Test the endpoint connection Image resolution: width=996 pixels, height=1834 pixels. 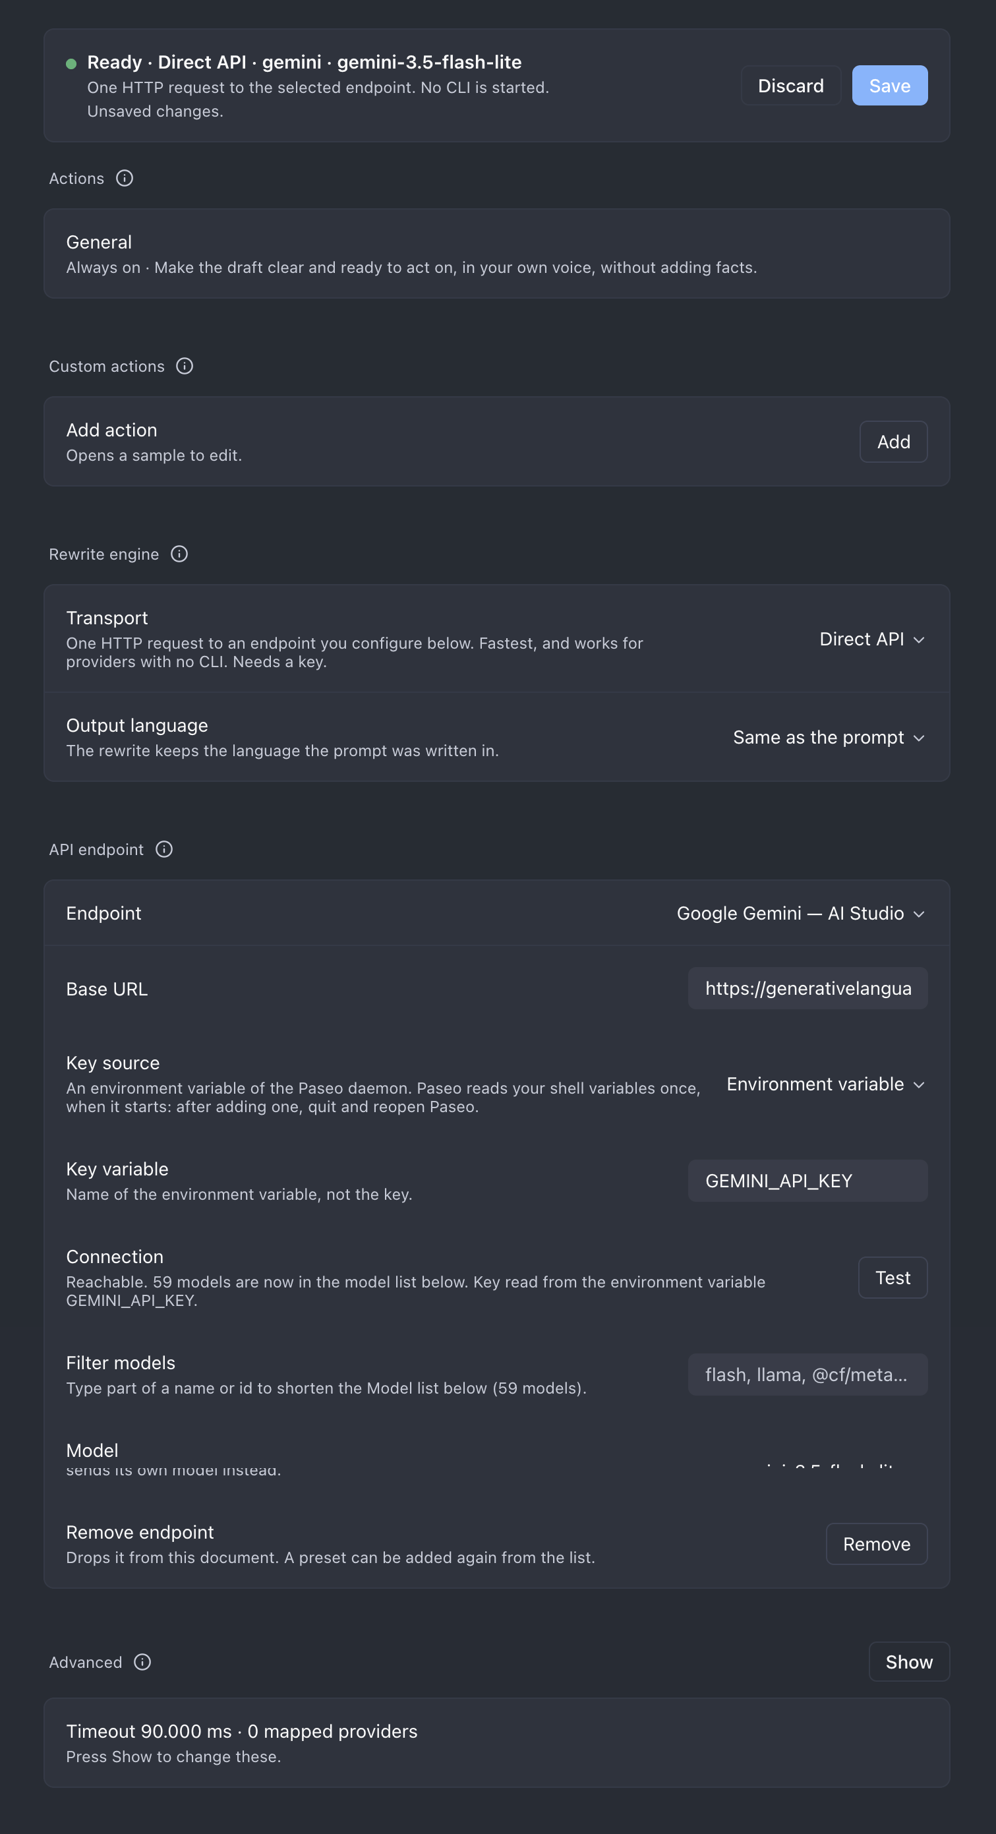(x=893, y=1278)
